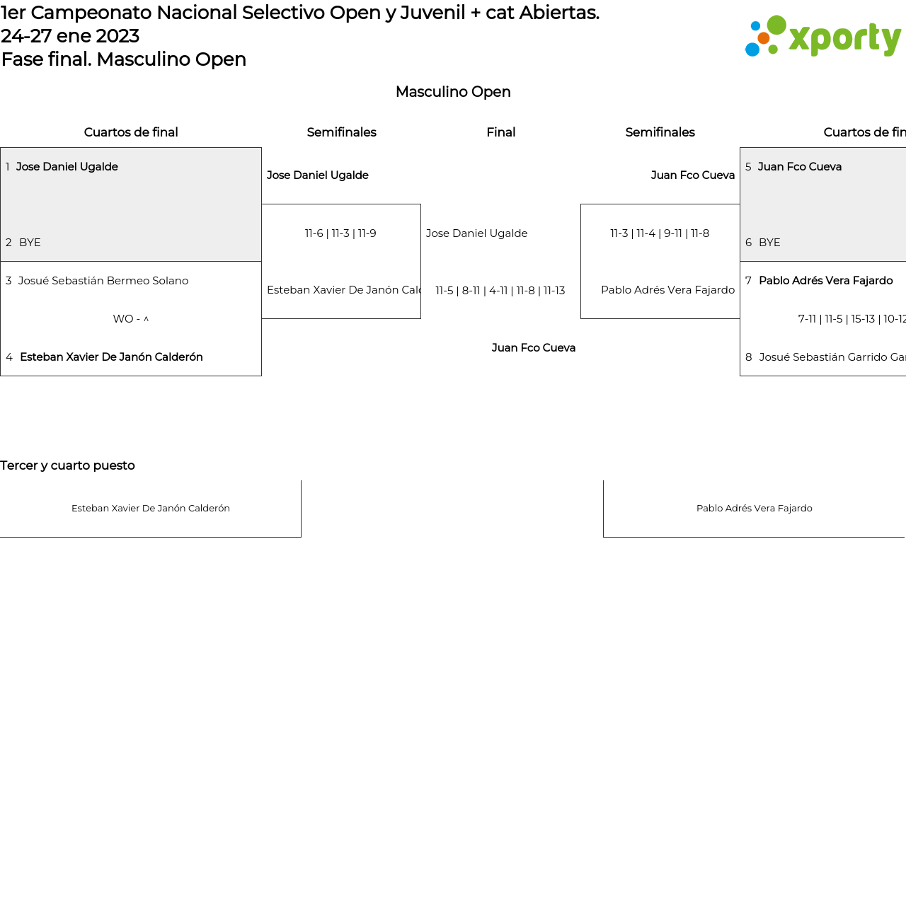This screenshot has height=904, width=906.
Task: Click the BYE entry at seed 6
Action: 769,243
